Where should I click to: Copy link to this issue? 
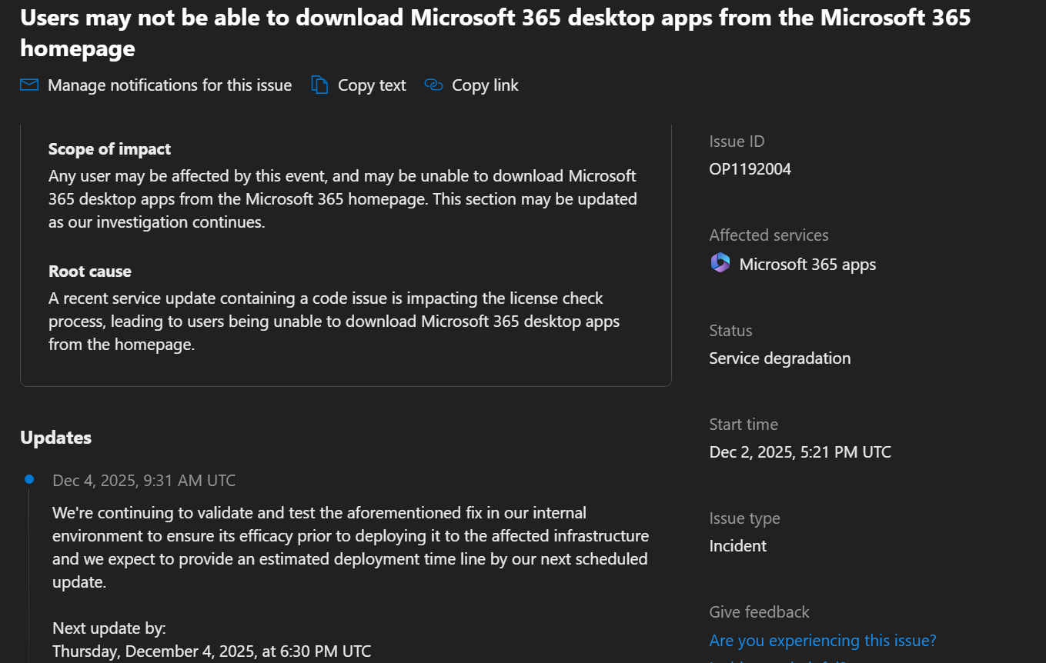[471, 85]
